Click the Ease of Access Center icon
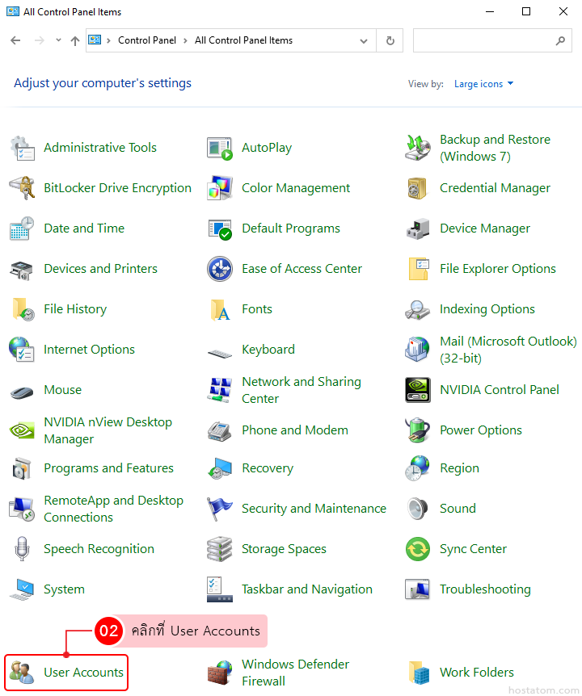 [x=220, y=269]
